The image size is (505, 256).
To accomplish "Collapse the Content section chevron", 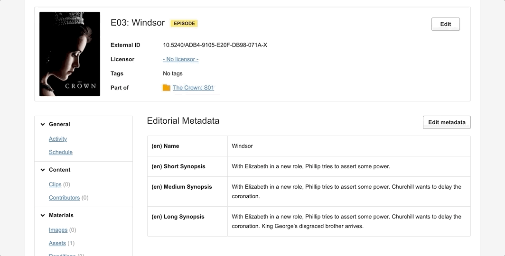I will click(43, 170).
